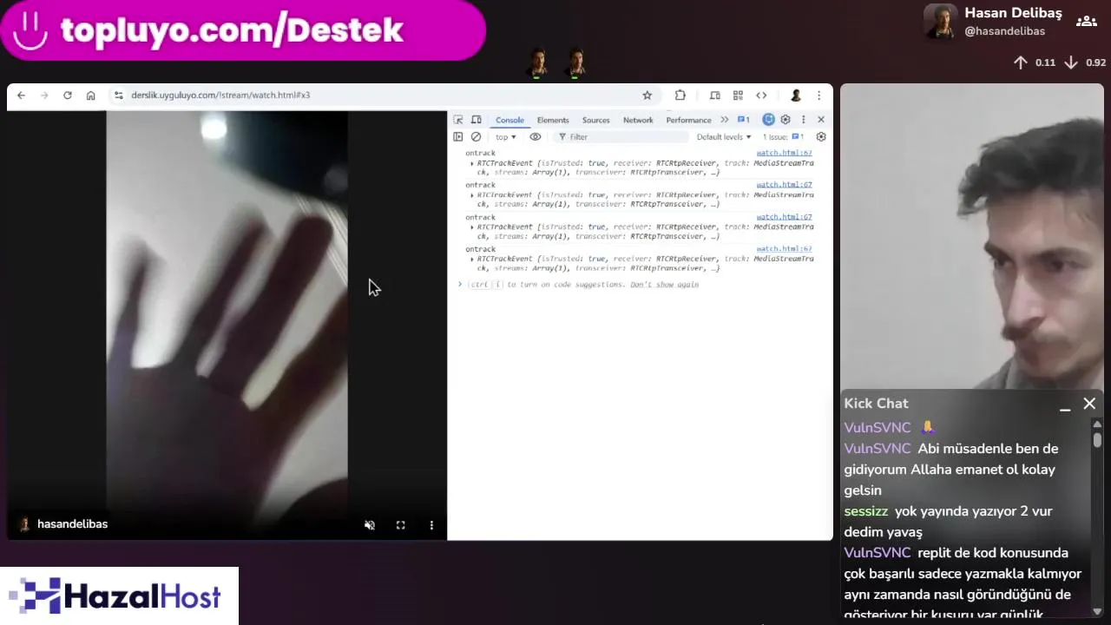1111x625 pixels.
Task: Open the media/cast devices toolbar icon
Action: pyautogui.click(x=714, y=95)
